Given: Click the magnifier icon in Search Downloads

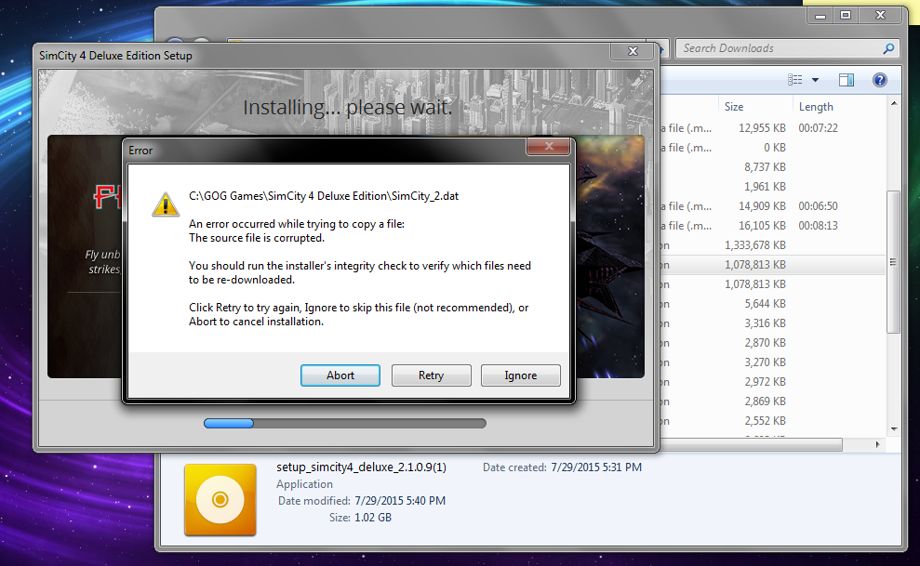Looking at the screenshot, I should coord(889,48).
